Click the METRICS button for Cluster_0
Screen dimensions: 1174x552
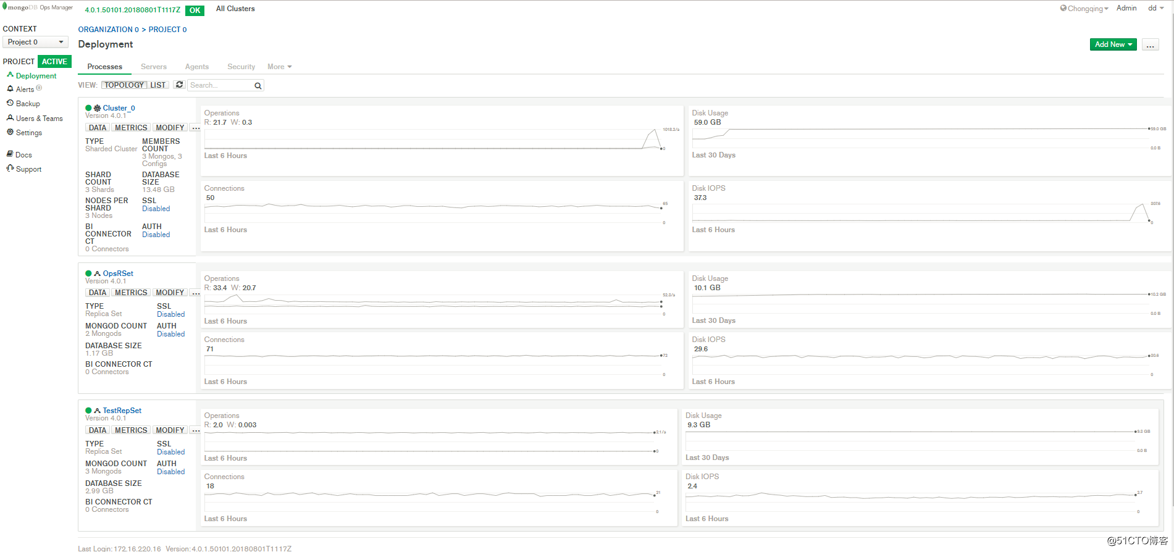[131, 128]
